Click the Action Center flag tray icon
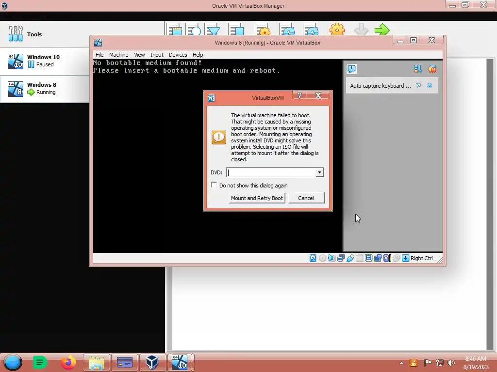Screen dimensions: 497x372 point(428,363)
